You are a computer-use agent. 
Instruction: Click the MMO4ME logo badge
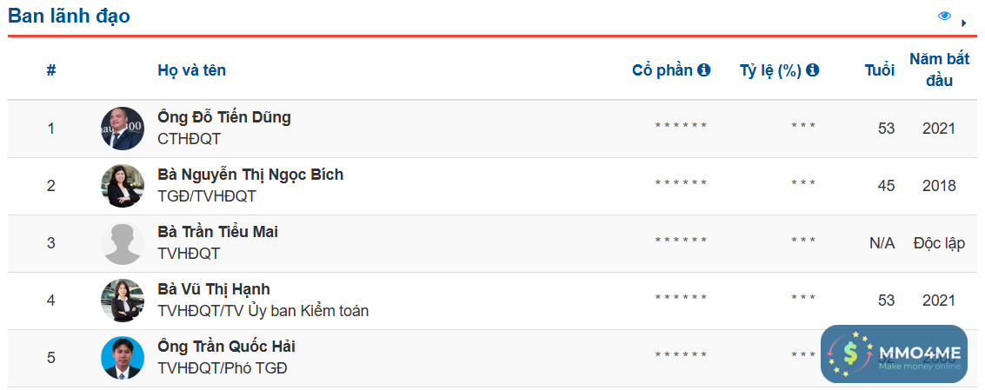click(894, 354)
